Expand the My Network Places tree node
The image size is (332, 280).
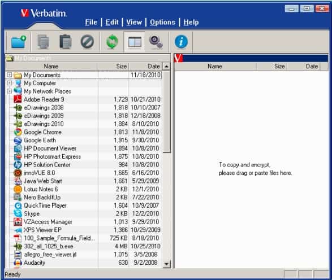[9, 91]
